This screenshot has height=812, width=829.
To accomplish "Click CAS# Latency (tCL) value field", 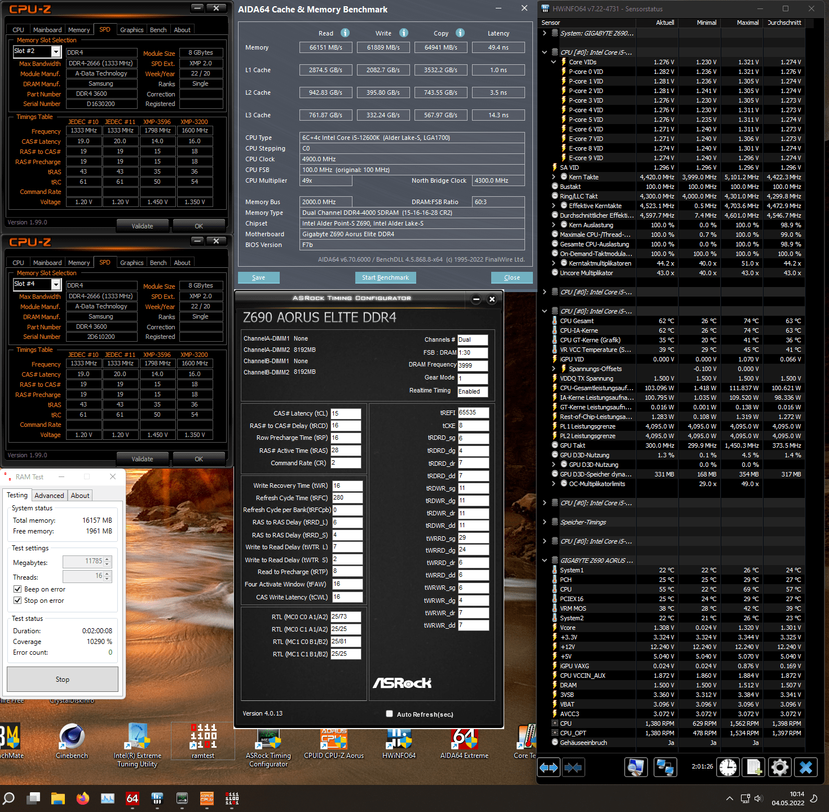I will point(346,413).
